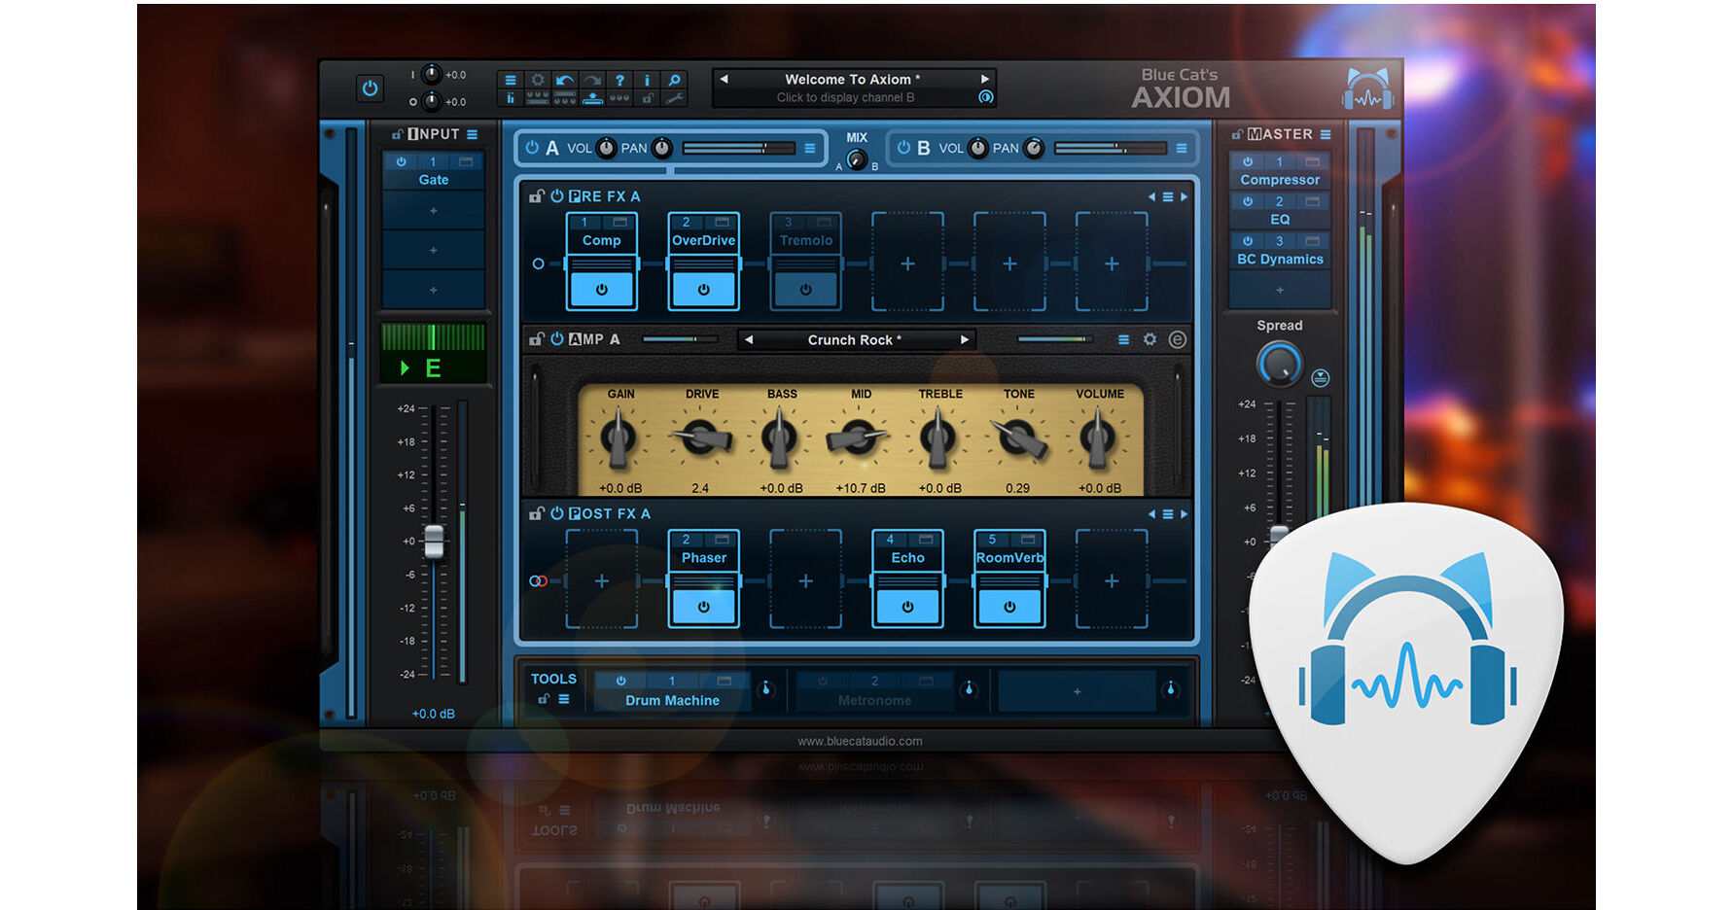Open the TOOLS section menu icon

(x=564, y=699)
